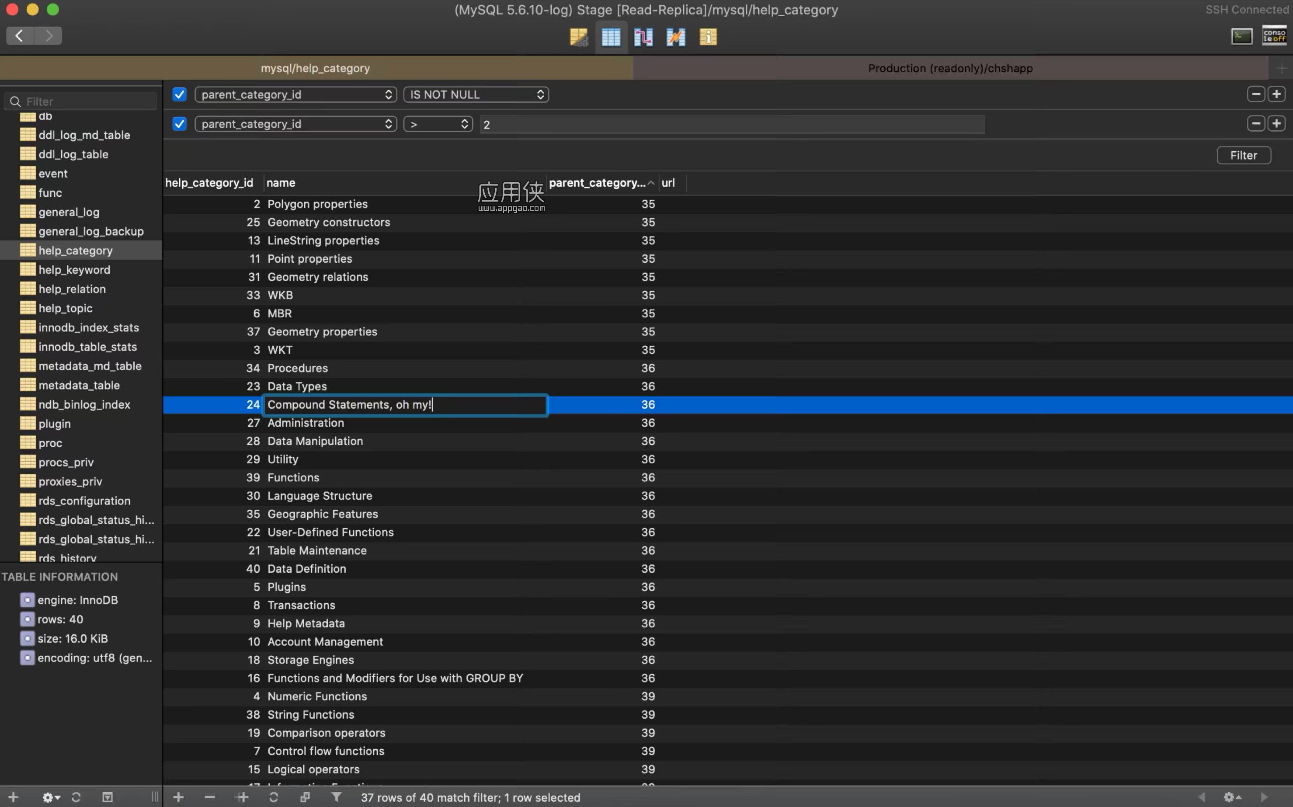Open the IS NOT NULL operator dropdown

click(476, 94)
